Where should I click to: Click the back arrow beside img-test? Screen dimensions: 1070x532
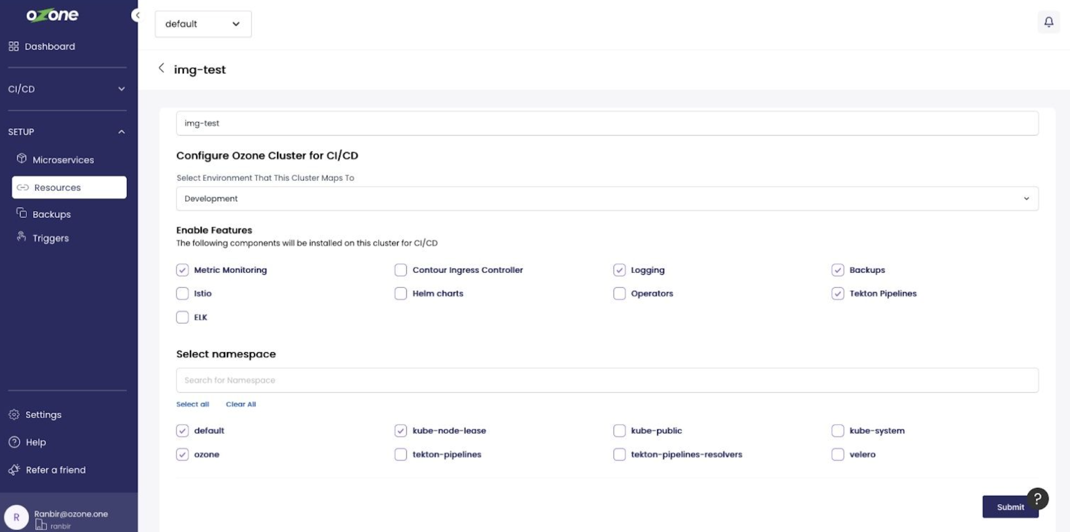pos(161,68)
